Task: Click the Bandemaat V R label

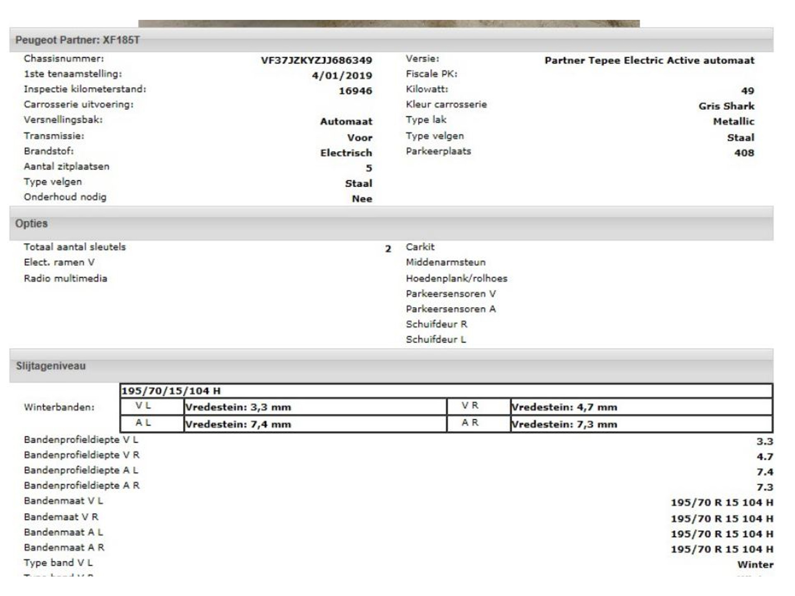Action: [x=61, y=517]
